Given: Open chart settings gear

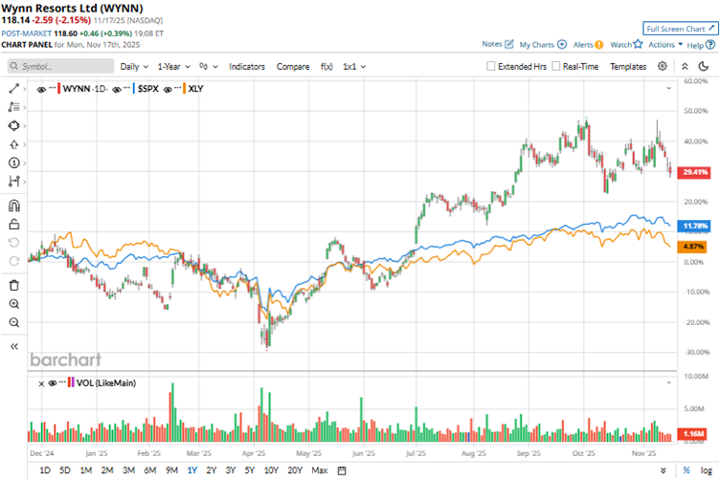Looking at the screenshot, I should pyautogui.click(x=663, y=66).
